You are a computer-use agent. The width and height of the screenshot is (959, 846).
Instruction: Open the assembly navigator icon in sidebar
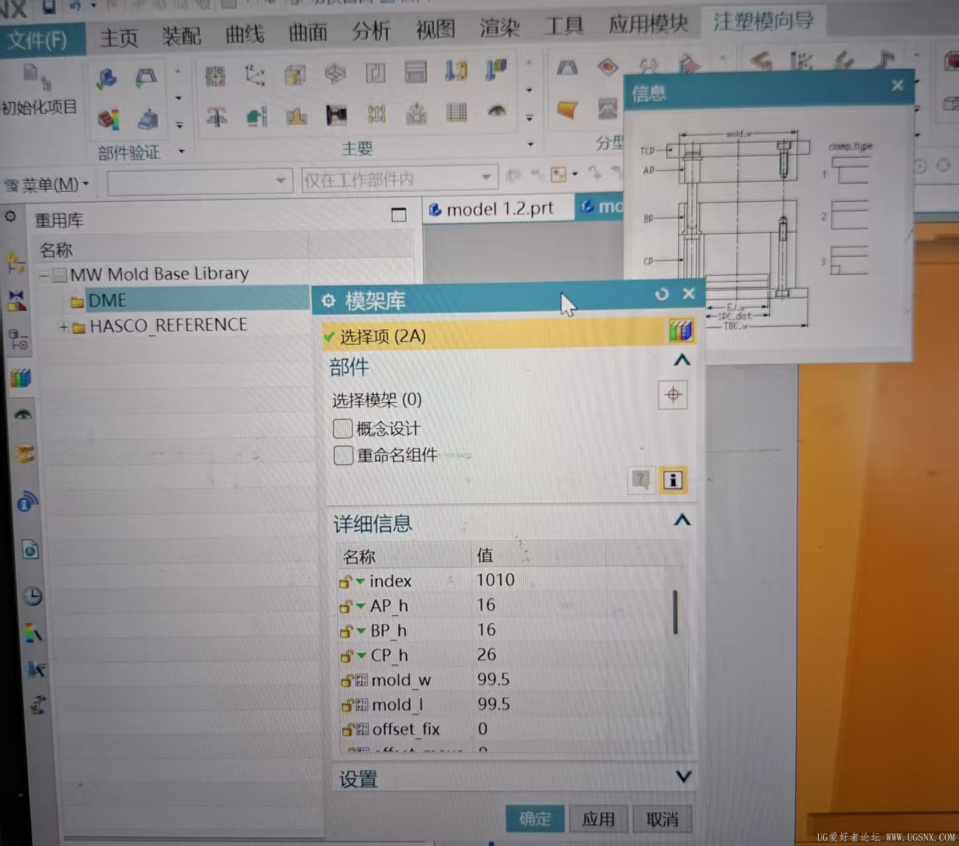click(x=15, y=263)
